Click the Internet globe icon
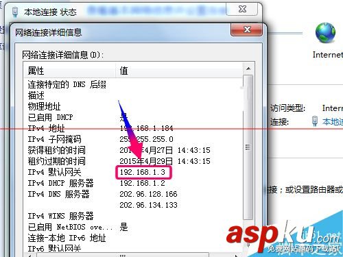 click(x=325, y=33)
